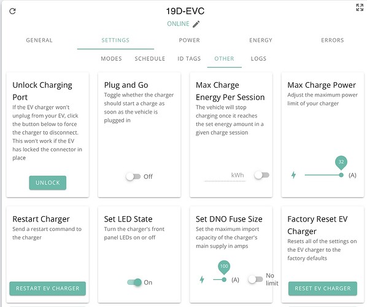Click lightning bolt icon in DNO Fuse Size
The width and height of the screenshot is (367, 307).
(x=202, y=279)
